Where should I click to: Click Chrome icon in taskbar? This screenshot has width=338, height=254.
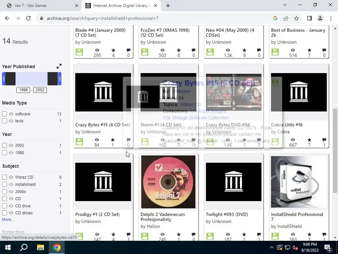57,247
